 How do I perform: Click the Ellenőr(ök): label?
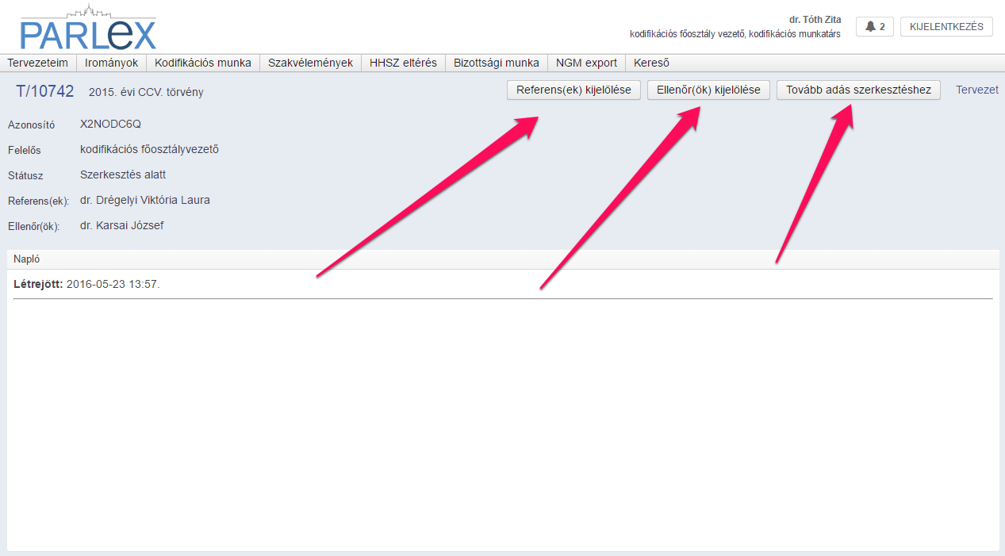[34, 226]
